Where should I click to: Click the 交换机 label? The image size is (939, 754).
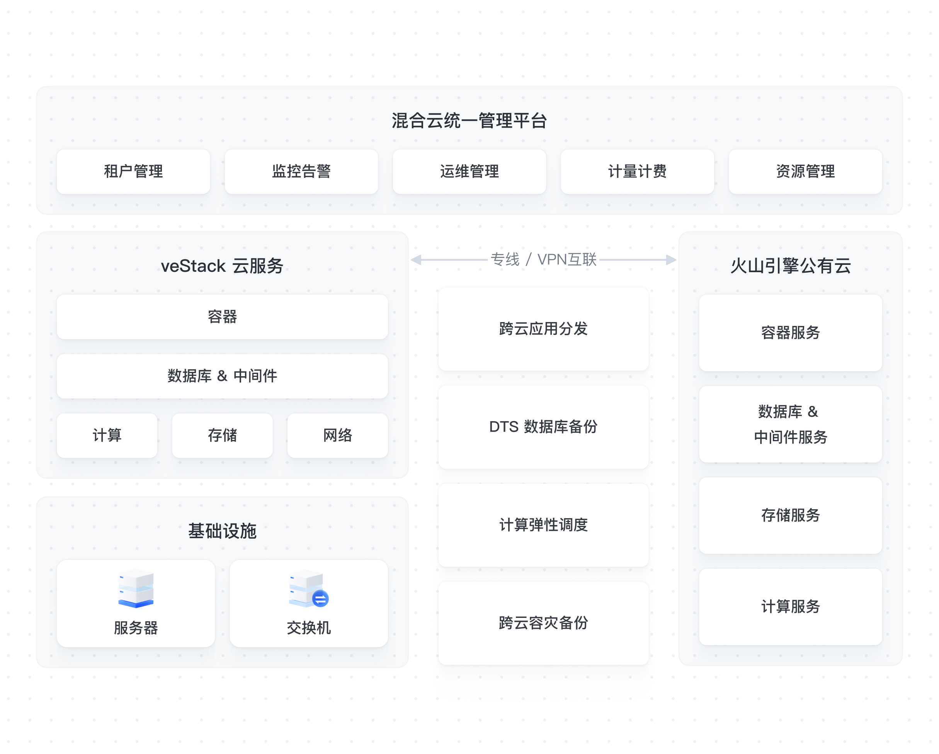pos(308,628)
